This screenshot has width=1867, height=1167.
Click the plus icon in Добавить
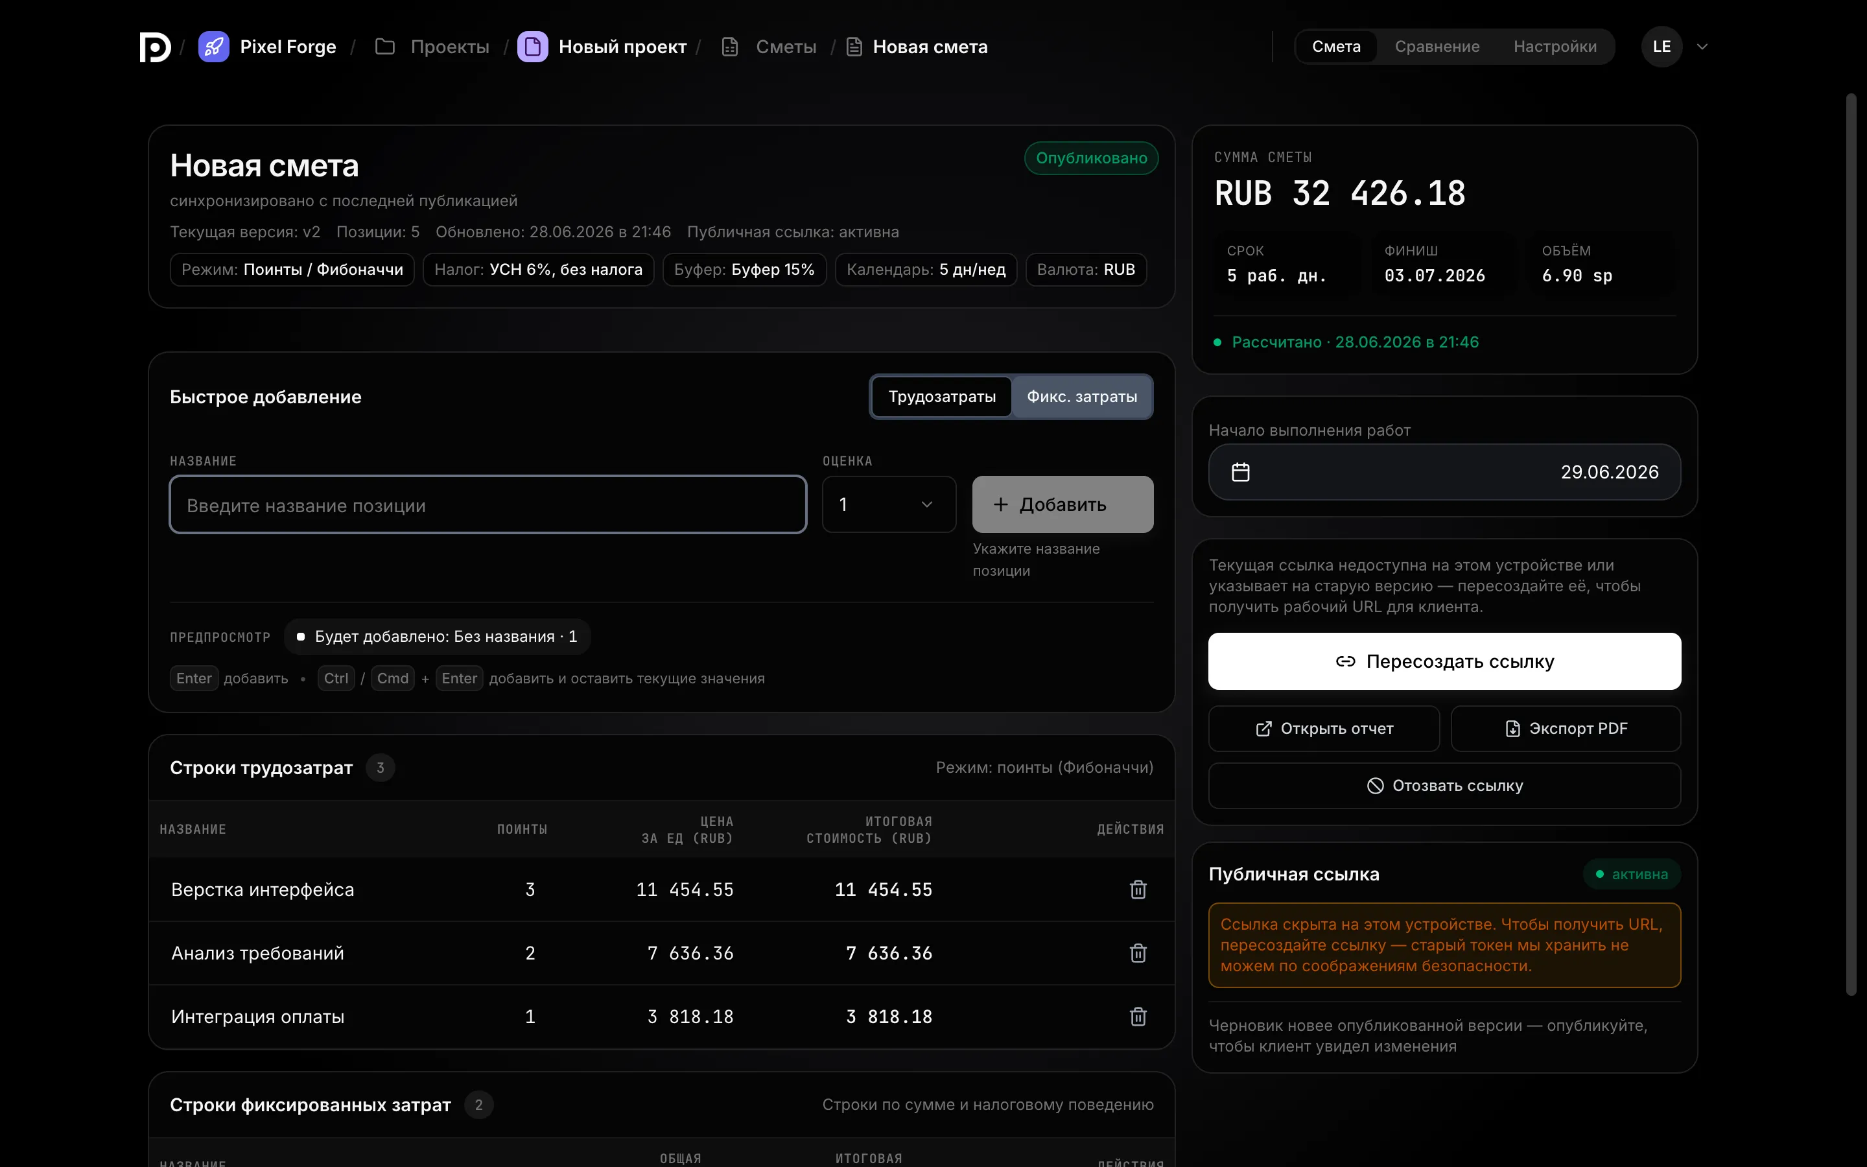pos(1001,505)
